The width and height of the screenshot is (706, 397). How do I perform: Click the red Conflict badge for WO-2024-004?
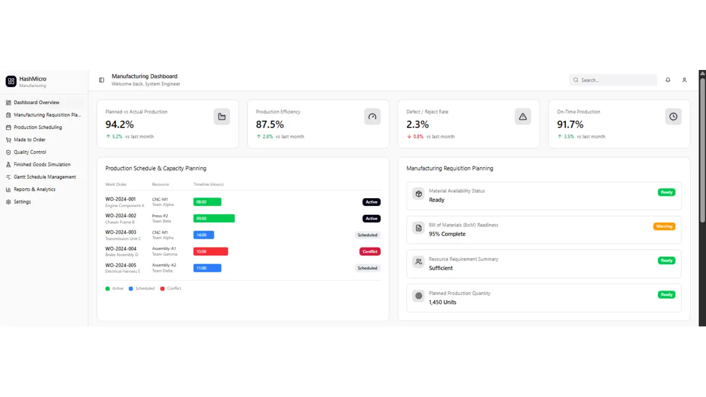coord(369,252)
